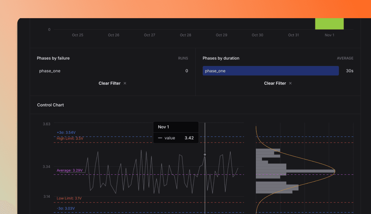Select phase_one row in Phases by failure
This screenshot has height=214, width=371.
113,71
